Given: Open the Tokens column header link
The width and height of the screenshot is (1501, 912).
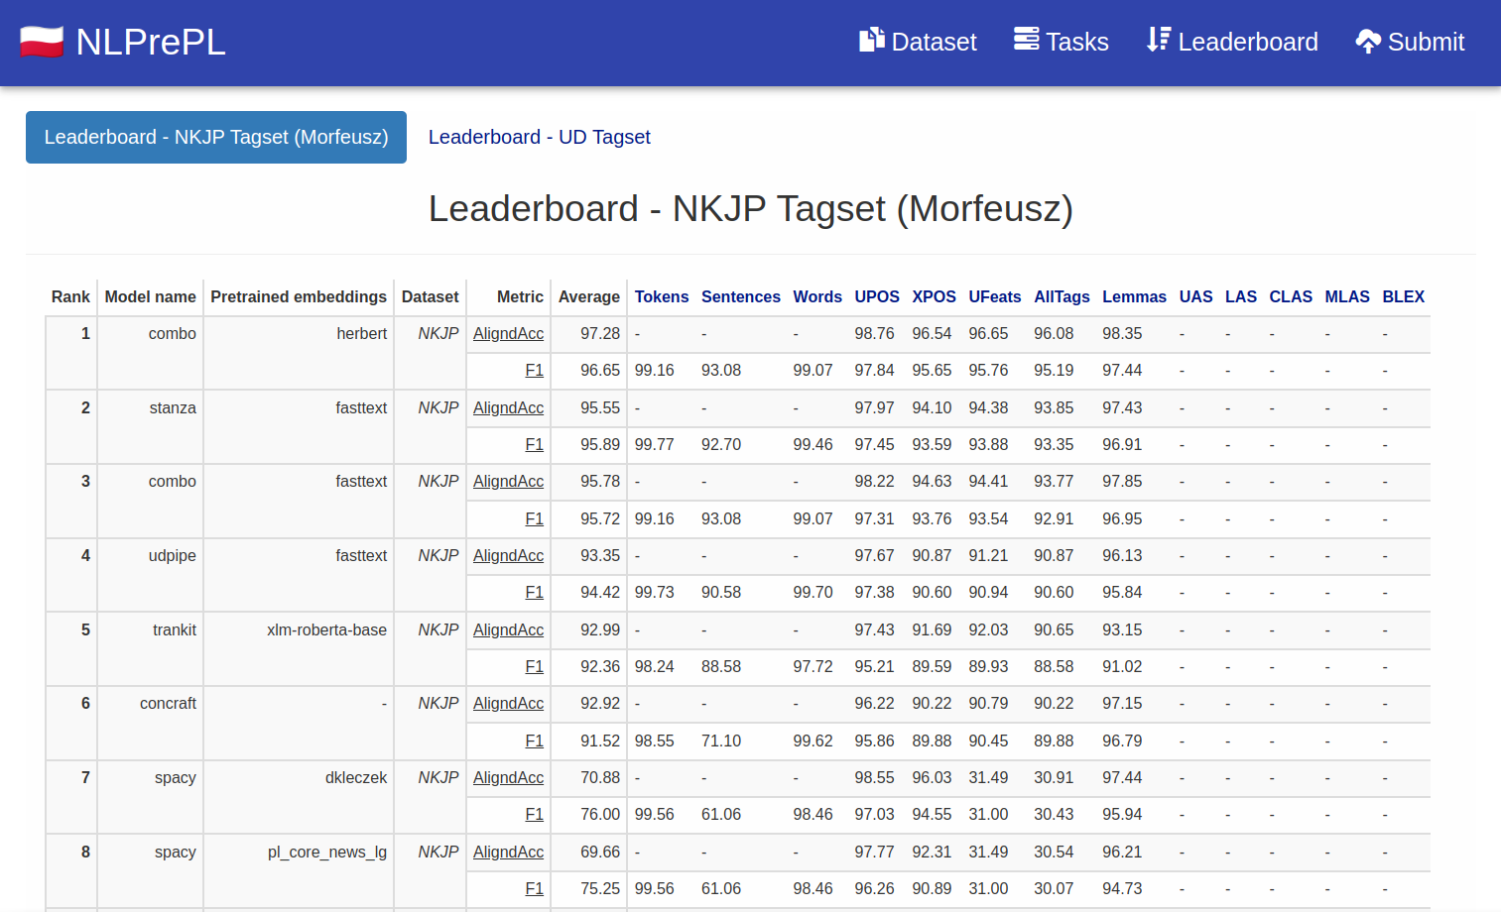Looking at the screenshot, I should tap(661, 296).
